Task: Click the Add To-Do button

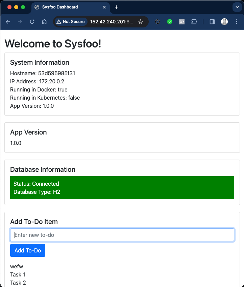Action: coord(28,250)
